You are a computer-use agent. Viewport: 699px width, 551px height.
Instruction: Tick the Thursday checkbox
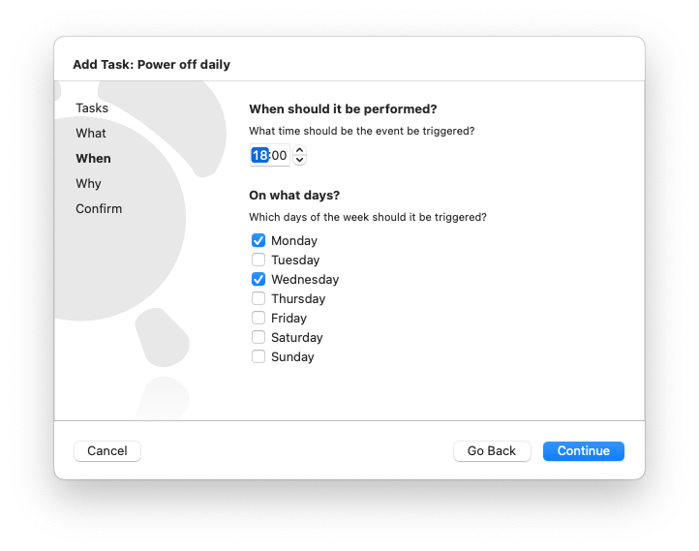pyautogui.click(x=258, y=298)
